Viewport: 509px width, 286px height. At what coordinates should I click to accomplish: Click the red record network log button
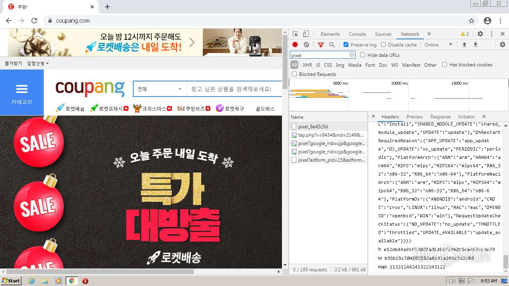coord(295,45)
